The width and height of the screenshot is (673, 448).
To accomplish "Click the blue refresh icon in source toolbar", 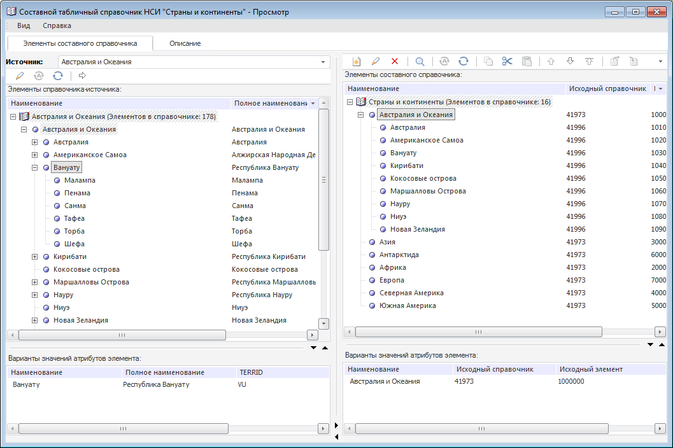I will coord(58,76).
